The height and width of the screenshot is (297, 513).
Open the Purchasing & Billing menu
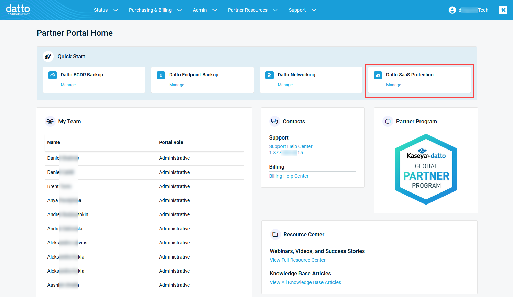click(x=150, y=10)
